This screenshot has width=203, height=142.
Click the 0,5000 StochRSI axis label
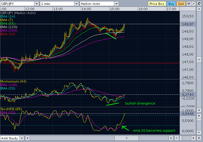point(188,121)
